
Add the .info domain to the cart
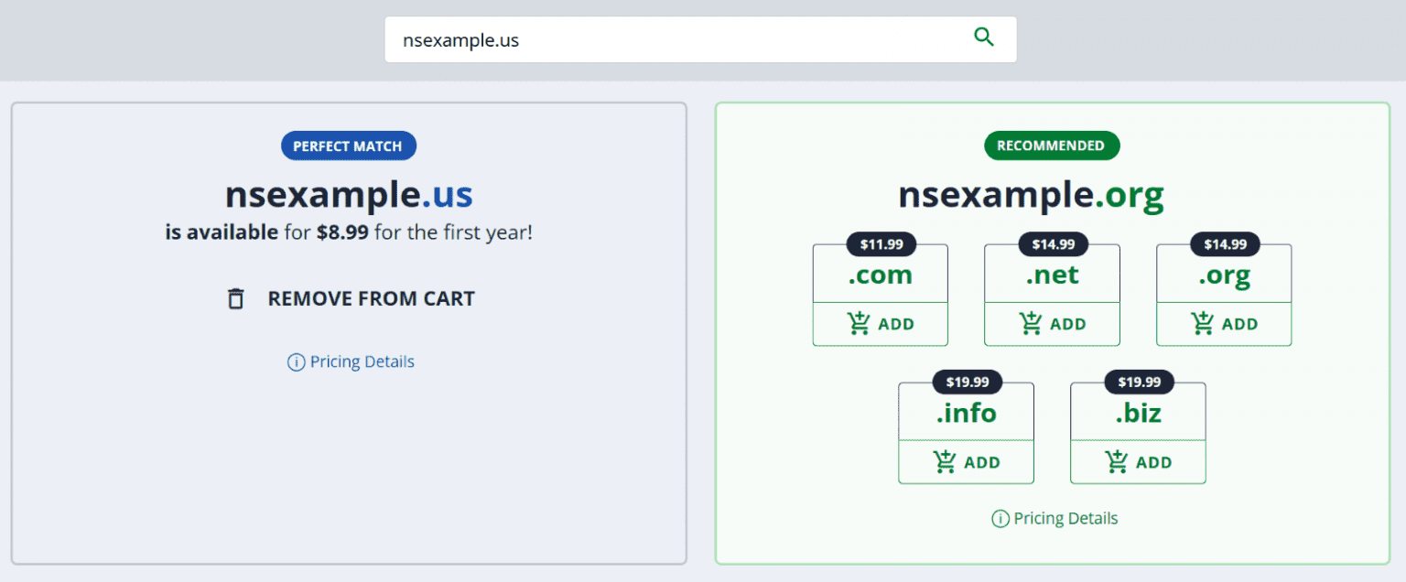966,462
